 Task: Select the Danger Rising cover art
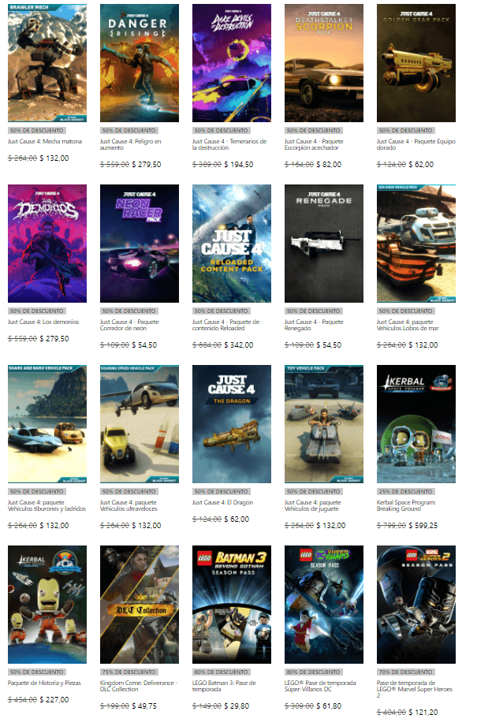[x=139, y=63]
